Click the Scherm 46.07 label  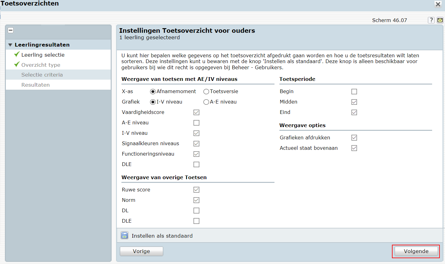tap(389, 20)
